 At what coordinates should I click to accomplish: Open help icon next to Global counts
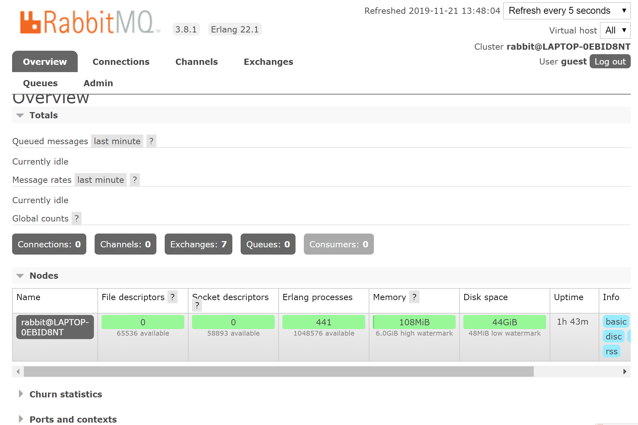(x=77, y=218)
